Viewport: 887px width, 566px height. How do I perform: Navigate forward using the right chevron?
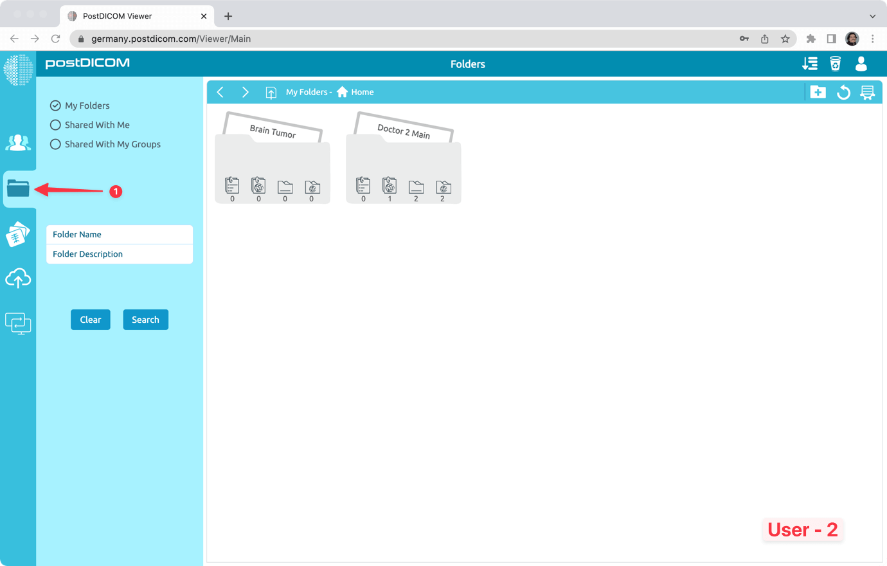245,92
